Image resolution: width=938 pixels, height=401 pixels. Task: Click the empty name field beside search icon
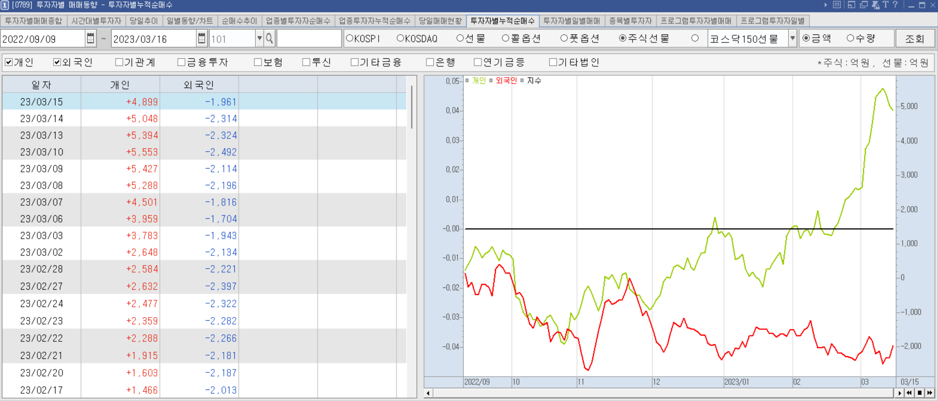pos(309,39)
